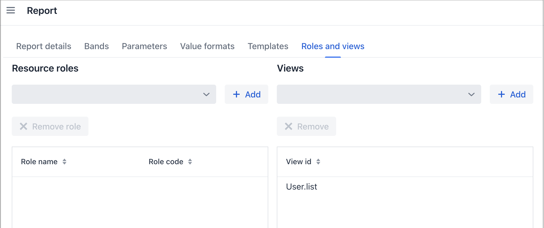Click the X icon on Remove role
Image resolution: width=544 pixels, height=228 pixels.
tap(24, 126)
